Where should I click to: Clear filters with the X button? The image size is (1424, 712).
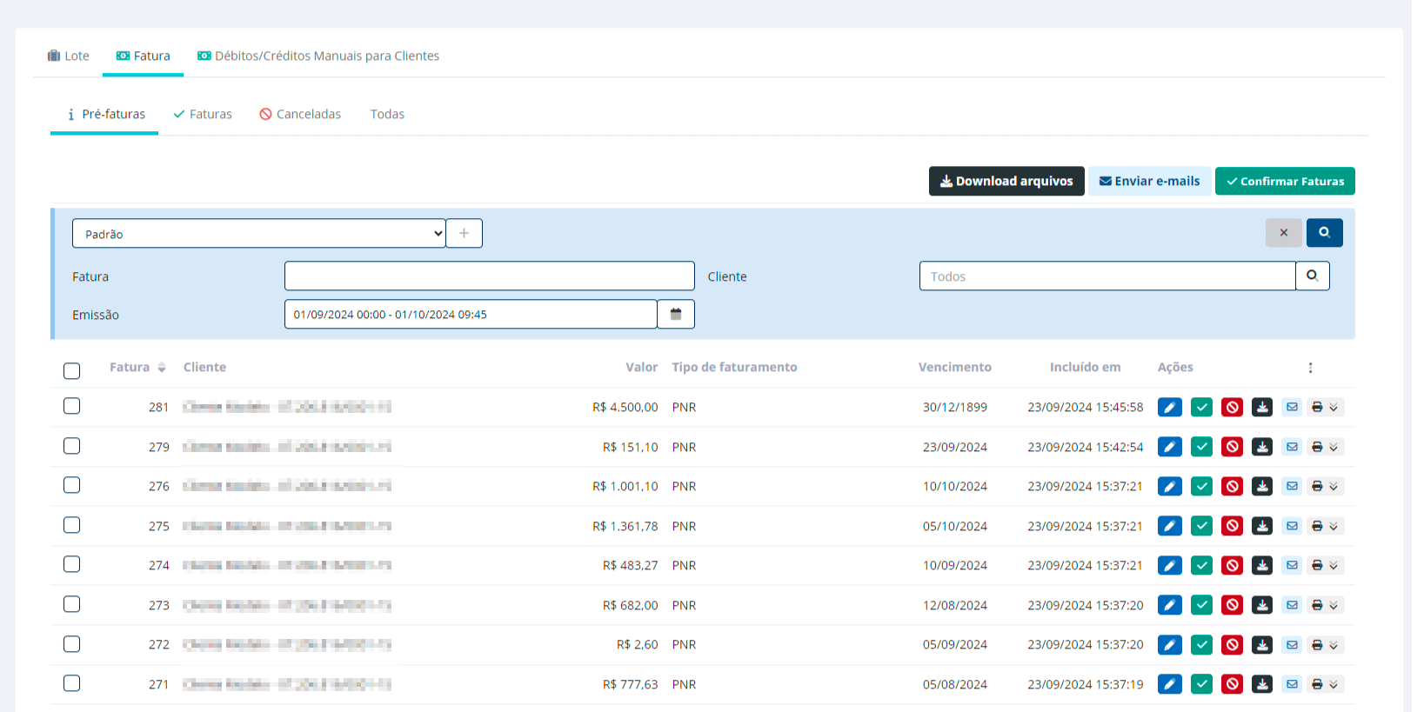pos(1284,233)
